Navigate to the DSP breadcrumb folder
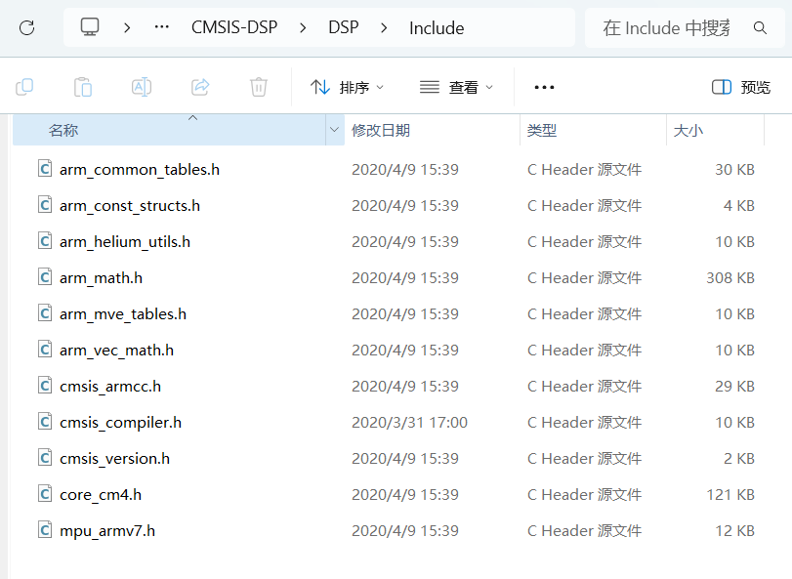The height and width of the screenshot is (579, 792). 344,27
